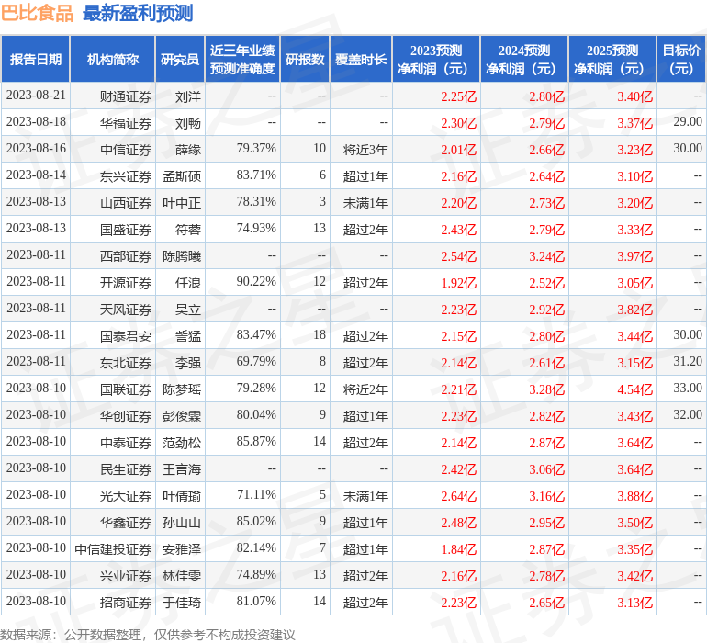The width and height of the screenshot is (707, 643).
Task: Click researcher name 李强
Action: (x=188, y=363)
